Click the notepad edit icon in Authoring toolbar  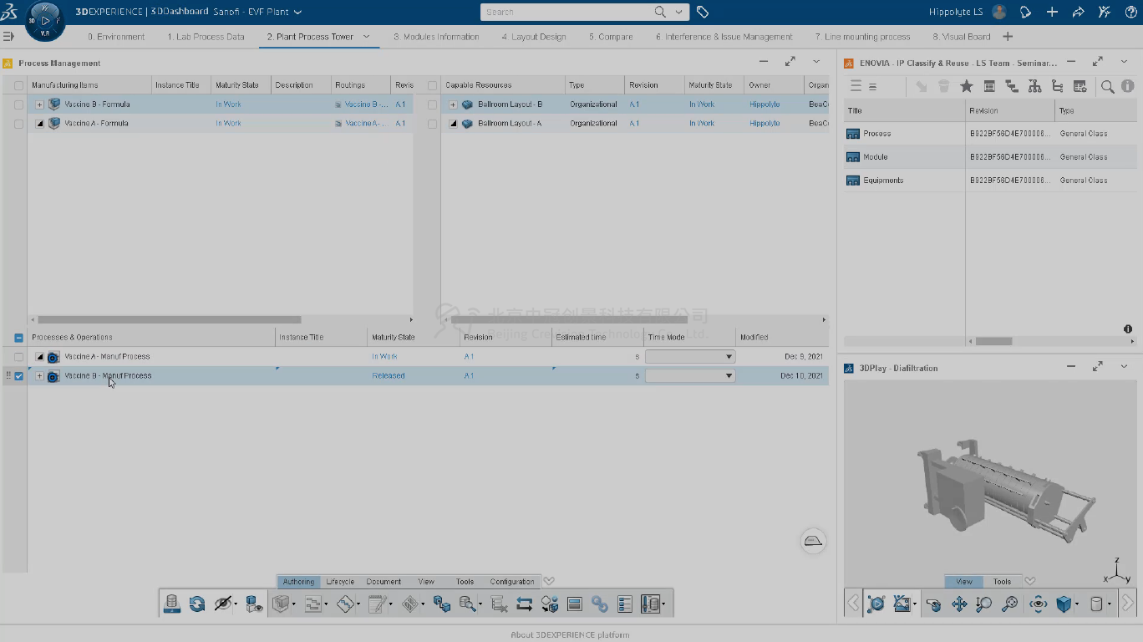pyautogui.click(x=378, y=604)
